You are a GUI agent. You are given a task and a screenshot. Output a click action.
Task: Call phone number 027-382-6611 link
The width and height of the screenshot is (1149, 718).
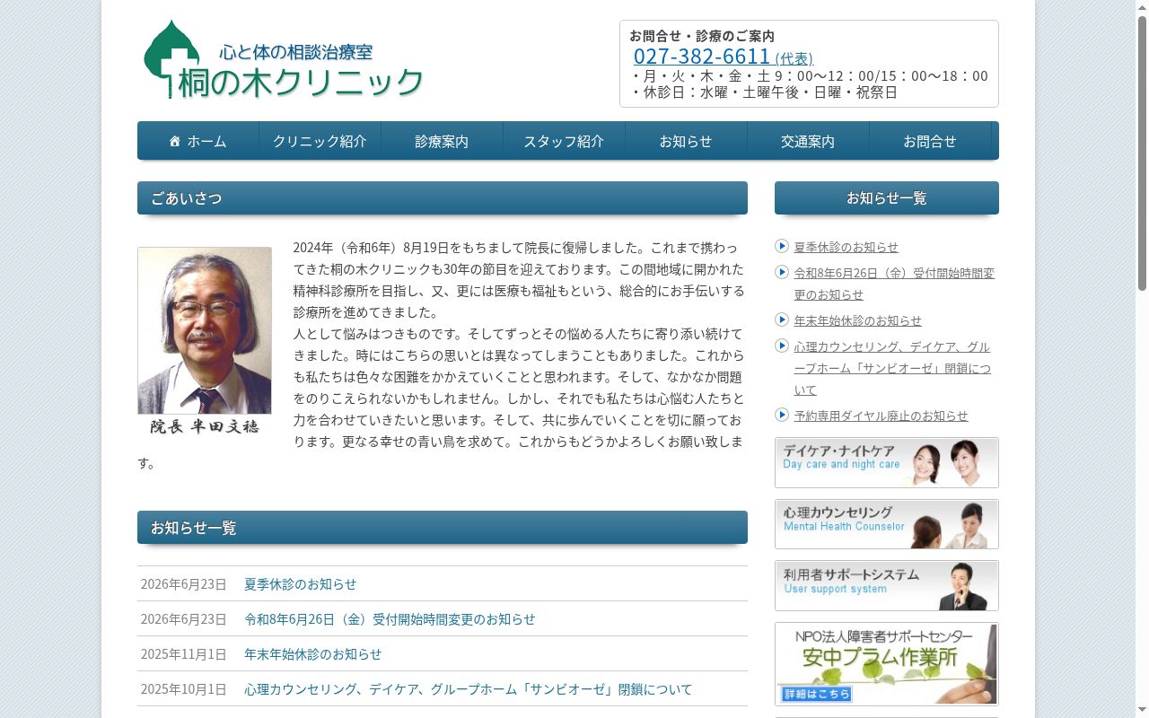(723, 57)
